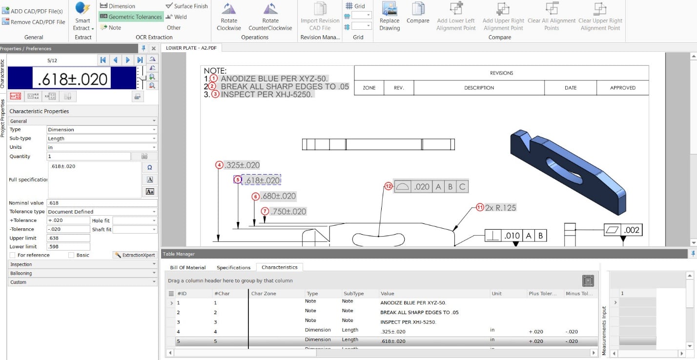Screen dimensions: 697x360
Task: Toggle the Grid display option
Action: [355, 6]
